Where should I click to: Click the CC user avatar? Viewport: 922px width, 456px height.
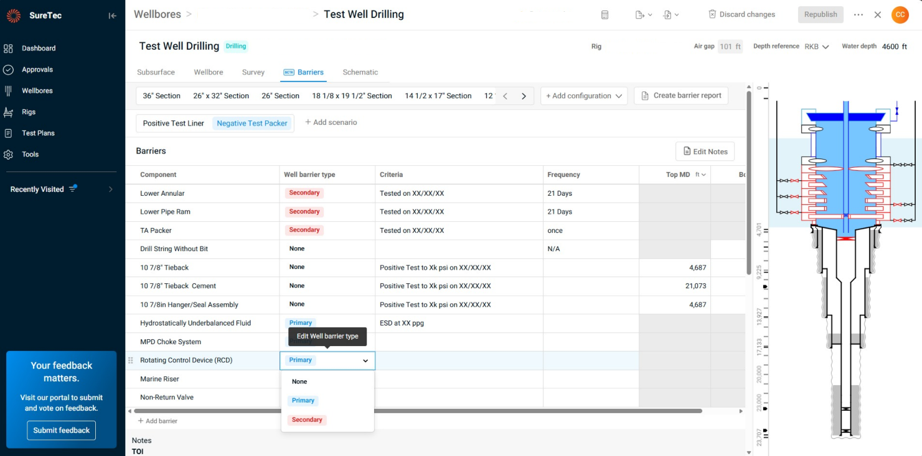point(900,15)
